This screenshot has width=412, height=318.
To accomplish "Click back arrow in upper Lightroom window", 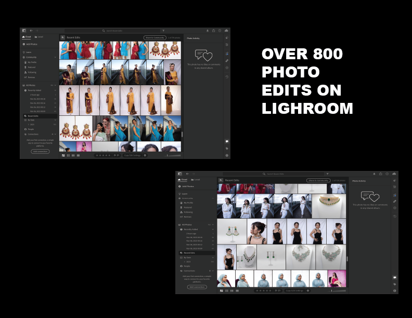I will click(31, 31).
